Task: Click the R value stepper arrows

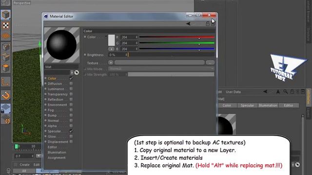Action: pyautogui.click(x=136, y=37)
